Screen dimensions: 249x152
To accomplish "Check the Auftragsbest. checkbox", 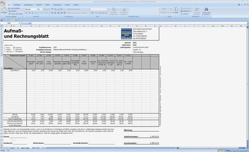I will tap(14, 51).
